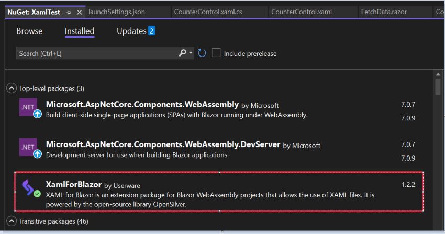Focus the package search box

pos(97,53)
